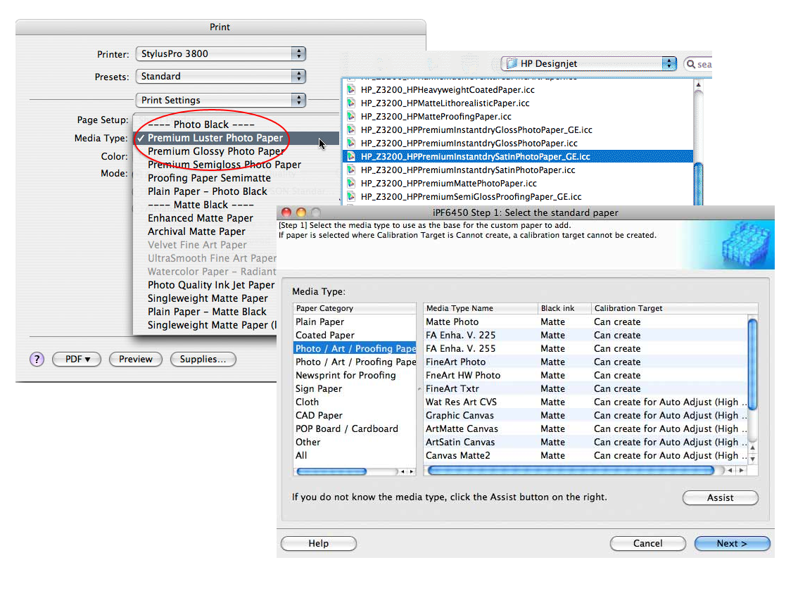Click the file icon beside HPPremiumInstantdrySatinPhotoPaper_GE.icc
This screenshot has height=598, width=798.
point(350,157)
